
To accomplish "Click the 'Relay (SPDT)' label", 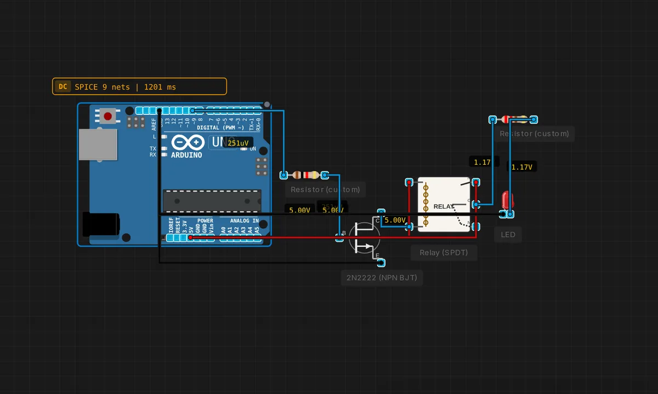I will click(x=444, y=252).
